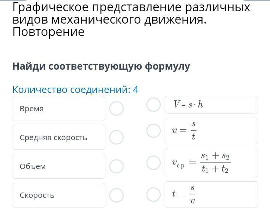
Task: Click the word Повторение in the title
Action: click(x=48, y=32)
